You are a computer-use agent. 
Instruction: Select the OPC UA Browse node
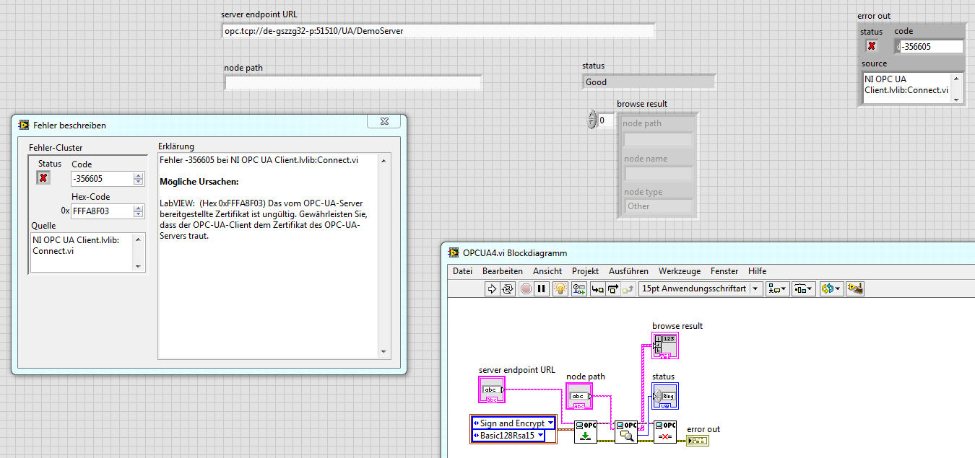click(626, 431)
